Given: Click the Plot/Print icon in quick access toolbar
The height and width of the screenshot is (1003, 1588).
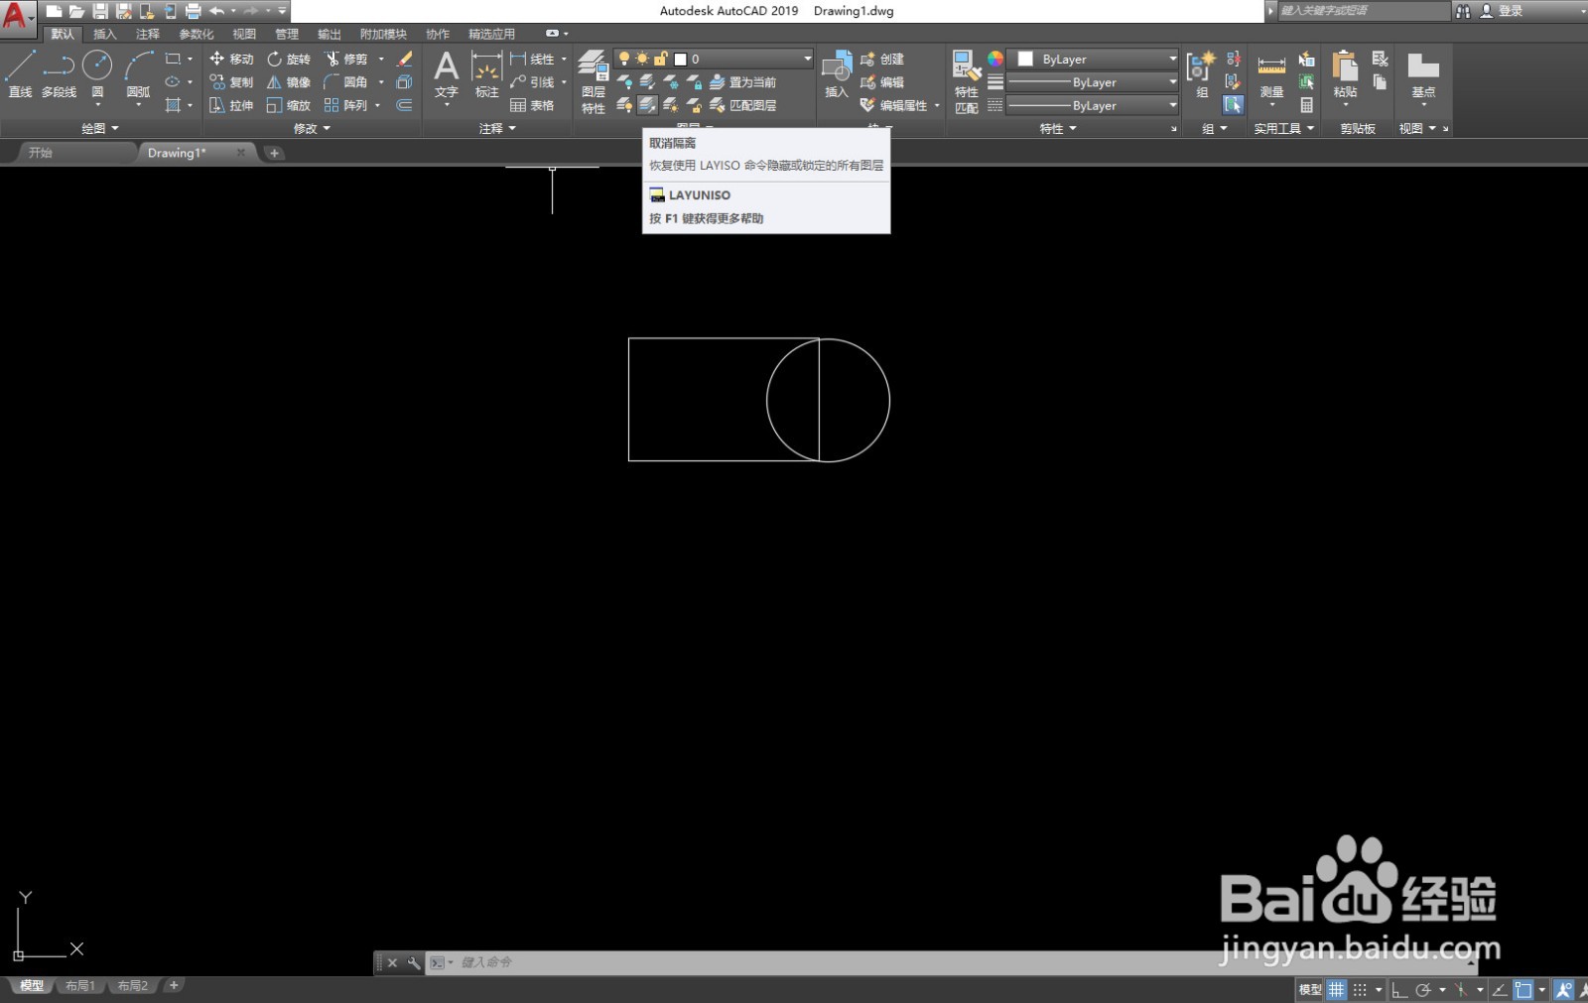Looking at the screenshot, I should point(194,11).
